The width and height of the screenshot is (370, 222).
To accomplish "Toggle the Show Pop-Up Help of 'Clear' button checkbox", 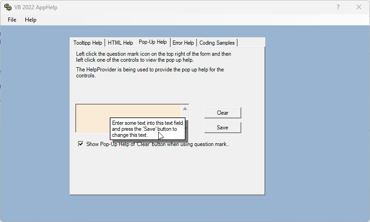I will (x=81, y=144).
